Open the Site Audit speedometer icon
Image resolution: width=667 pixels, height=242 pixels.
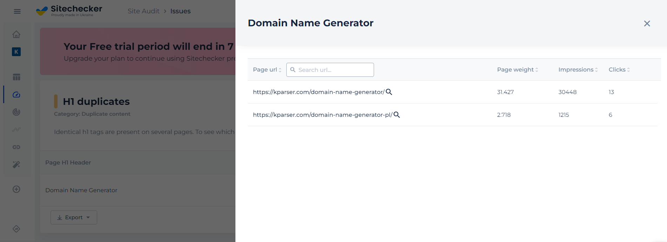click(16, 95)
